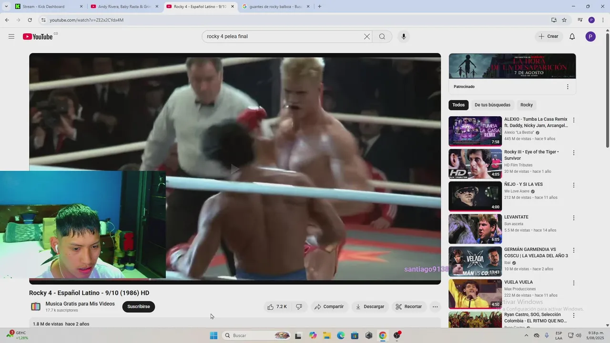Open Microsoft Edge from the taskbar
The image size is (610, 343).
coord(341,335)
